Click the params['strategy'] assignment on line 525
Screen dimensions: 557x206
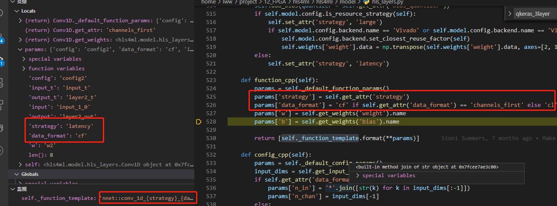pyautogui.click(x=332, y=96)
